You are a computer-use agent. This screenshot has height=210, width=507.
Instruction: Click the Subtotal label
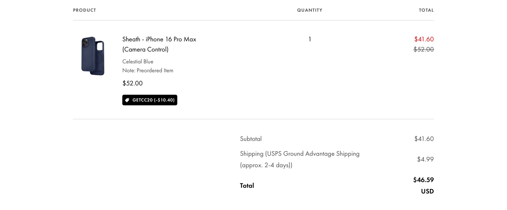[251, 139]
